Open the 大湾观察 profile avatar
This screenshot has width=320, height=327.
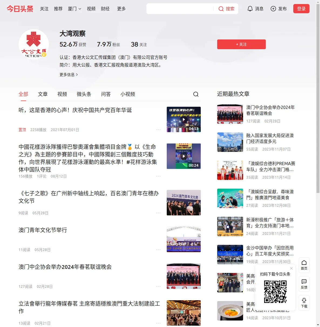[x=34, y=44]
